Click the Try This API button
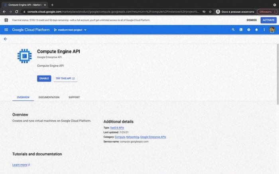Viewport: 279px width, 174px height. click(x=65, y=78)
